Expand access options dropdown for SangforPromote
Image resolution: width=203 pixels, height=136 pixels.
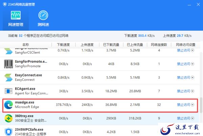(193, 64)
